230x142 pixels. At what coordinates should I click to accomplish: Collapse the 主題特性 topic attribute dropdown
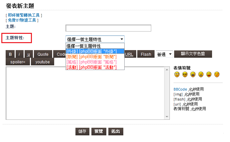pos(95,39)
